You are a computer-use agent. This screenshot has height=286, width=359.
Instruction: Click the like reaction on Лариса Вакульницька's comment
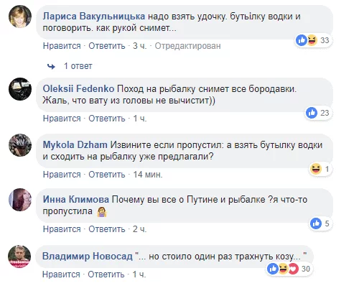302,40
